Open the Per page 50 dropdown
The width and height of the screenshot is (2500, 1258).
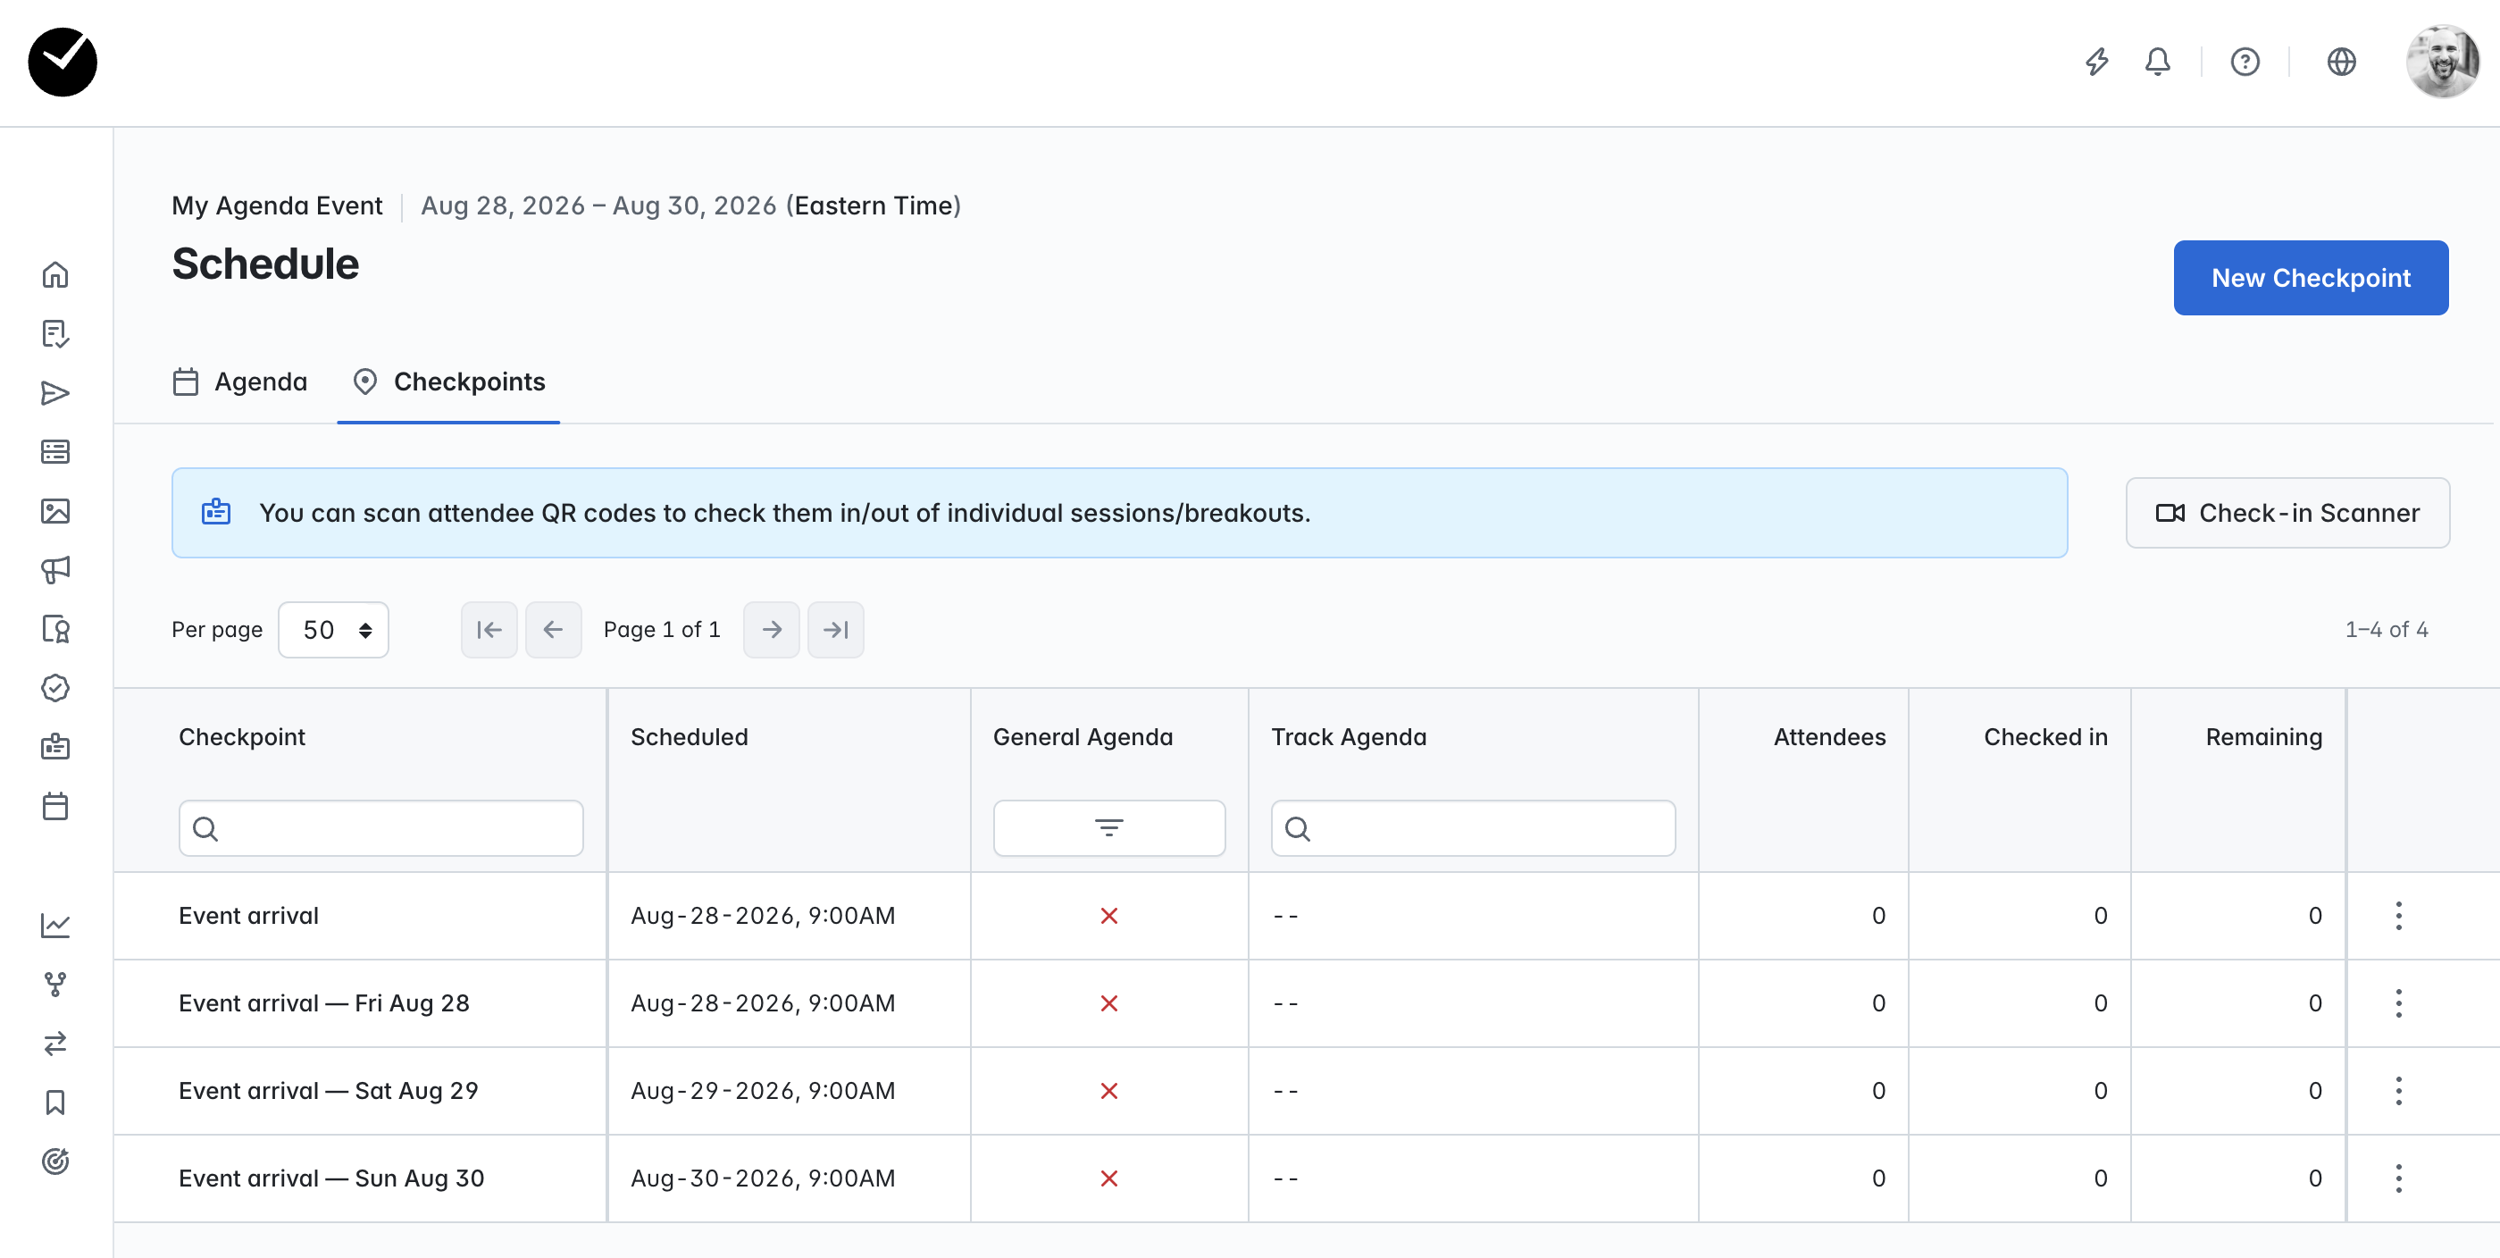(x=333, y=630)
